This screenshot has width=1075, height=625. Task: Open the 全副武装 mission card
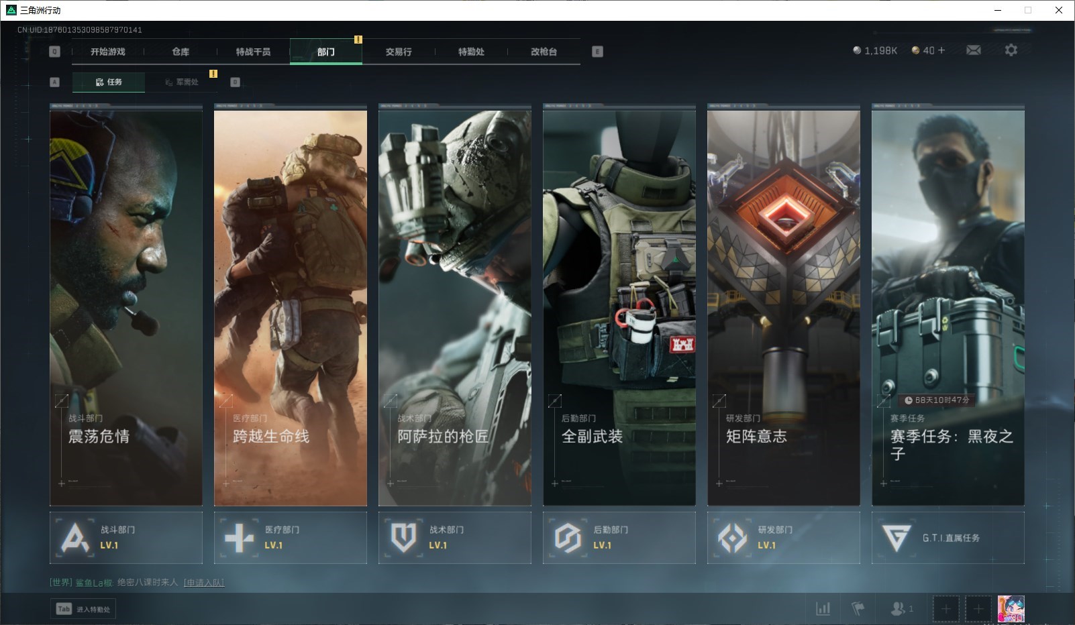pyautogui.click(x=619, y=307)
